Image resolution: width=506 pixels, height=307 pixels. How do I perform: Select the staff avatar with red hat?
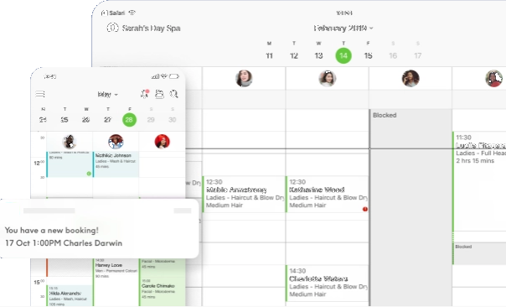click(x=163, y=141)
